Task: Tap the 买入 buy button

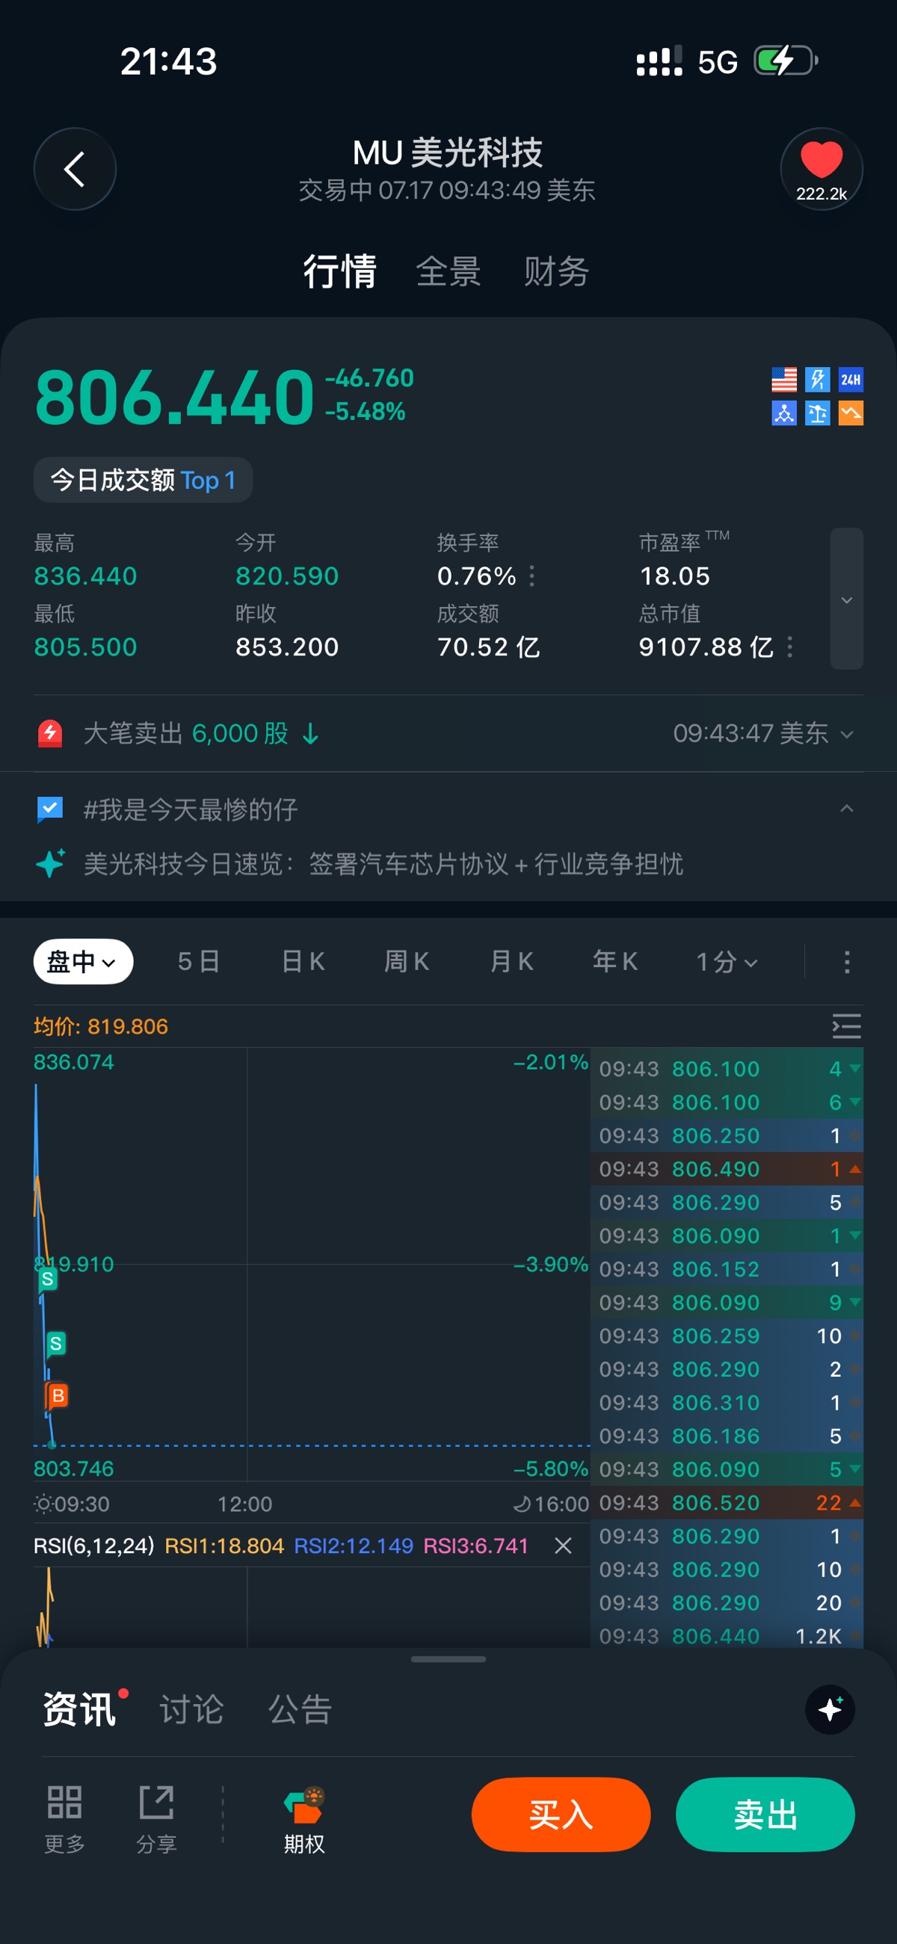Action: (x=561, y=1814)
